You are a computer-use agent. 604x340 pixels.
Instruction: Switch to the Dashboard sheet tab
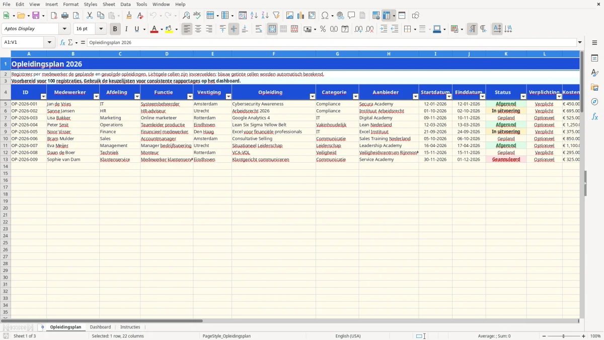pyautogui.click(x=100, y=327)
